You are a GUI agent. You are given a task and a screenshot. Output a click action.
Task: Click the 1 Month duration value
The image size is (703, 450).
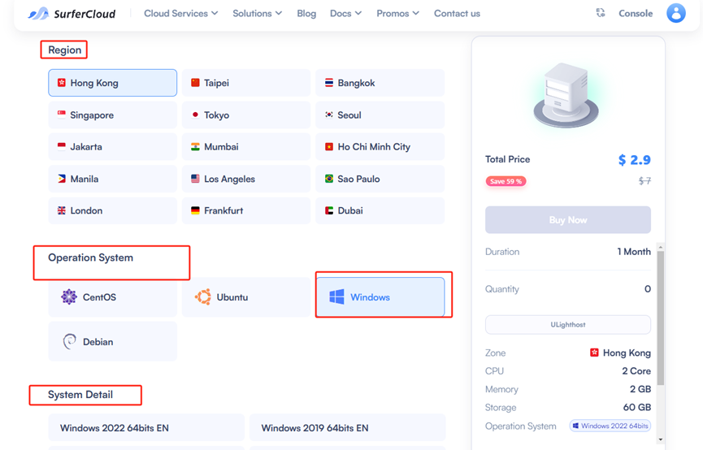633,252
